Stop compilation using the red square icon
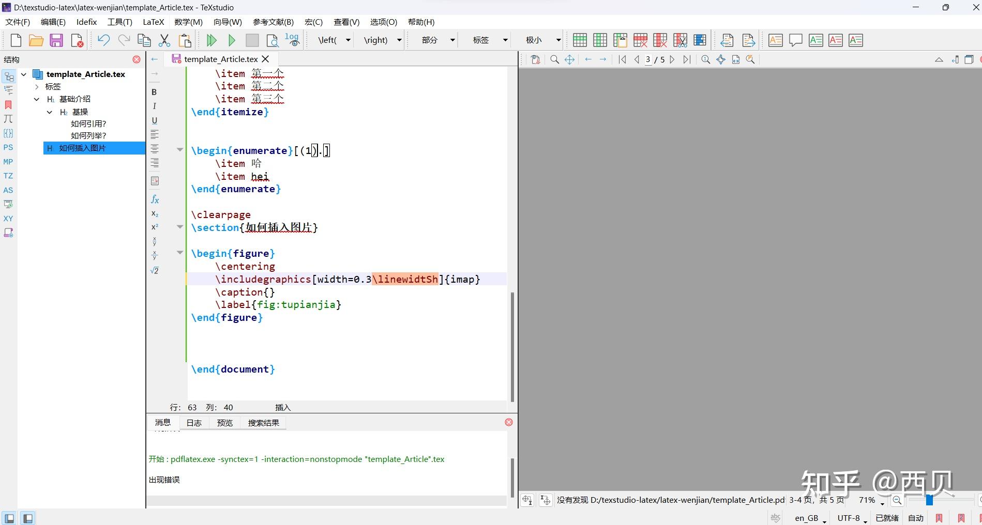Viewport: 982px width, 525px height. pyautogui.click(x=252, y=40)
